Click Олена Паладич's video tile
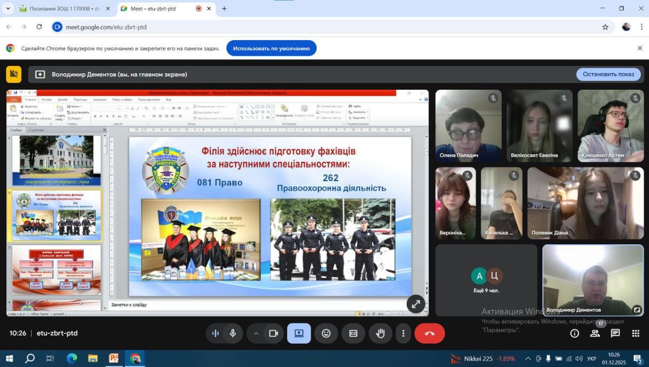The width and height of the screenshot is (649, 367). tap(468, 126)
